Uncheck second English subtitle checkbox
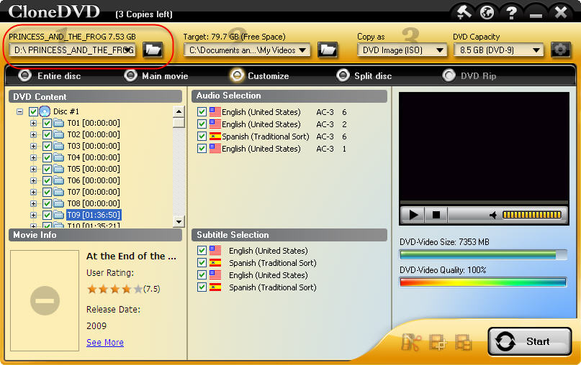This screenshot has width=581, height=365. click(x=202, y=274)
